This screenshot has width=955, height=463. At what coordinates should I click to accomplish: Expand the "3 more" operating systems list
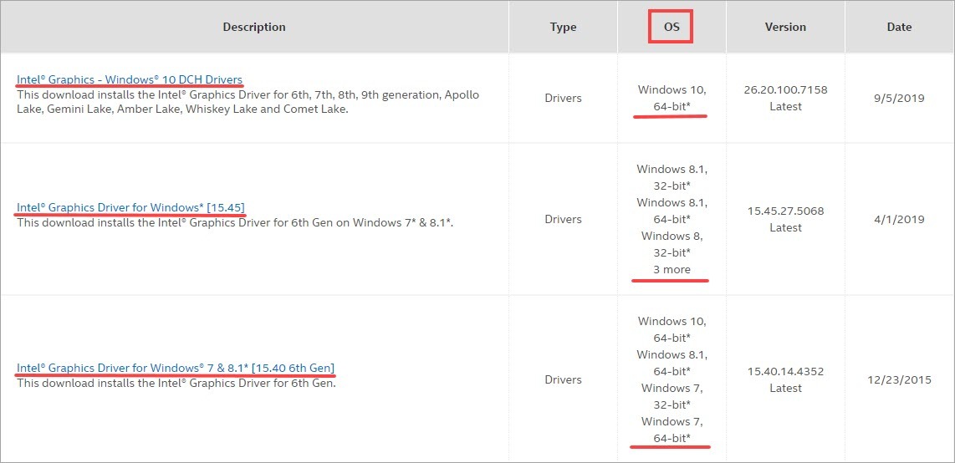[672, 269]
